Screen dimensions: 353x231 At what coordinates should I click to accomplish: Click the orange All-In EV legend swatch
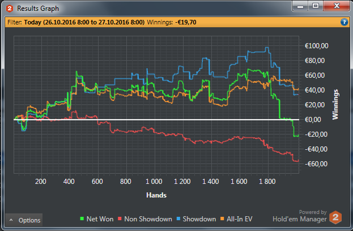222,219
